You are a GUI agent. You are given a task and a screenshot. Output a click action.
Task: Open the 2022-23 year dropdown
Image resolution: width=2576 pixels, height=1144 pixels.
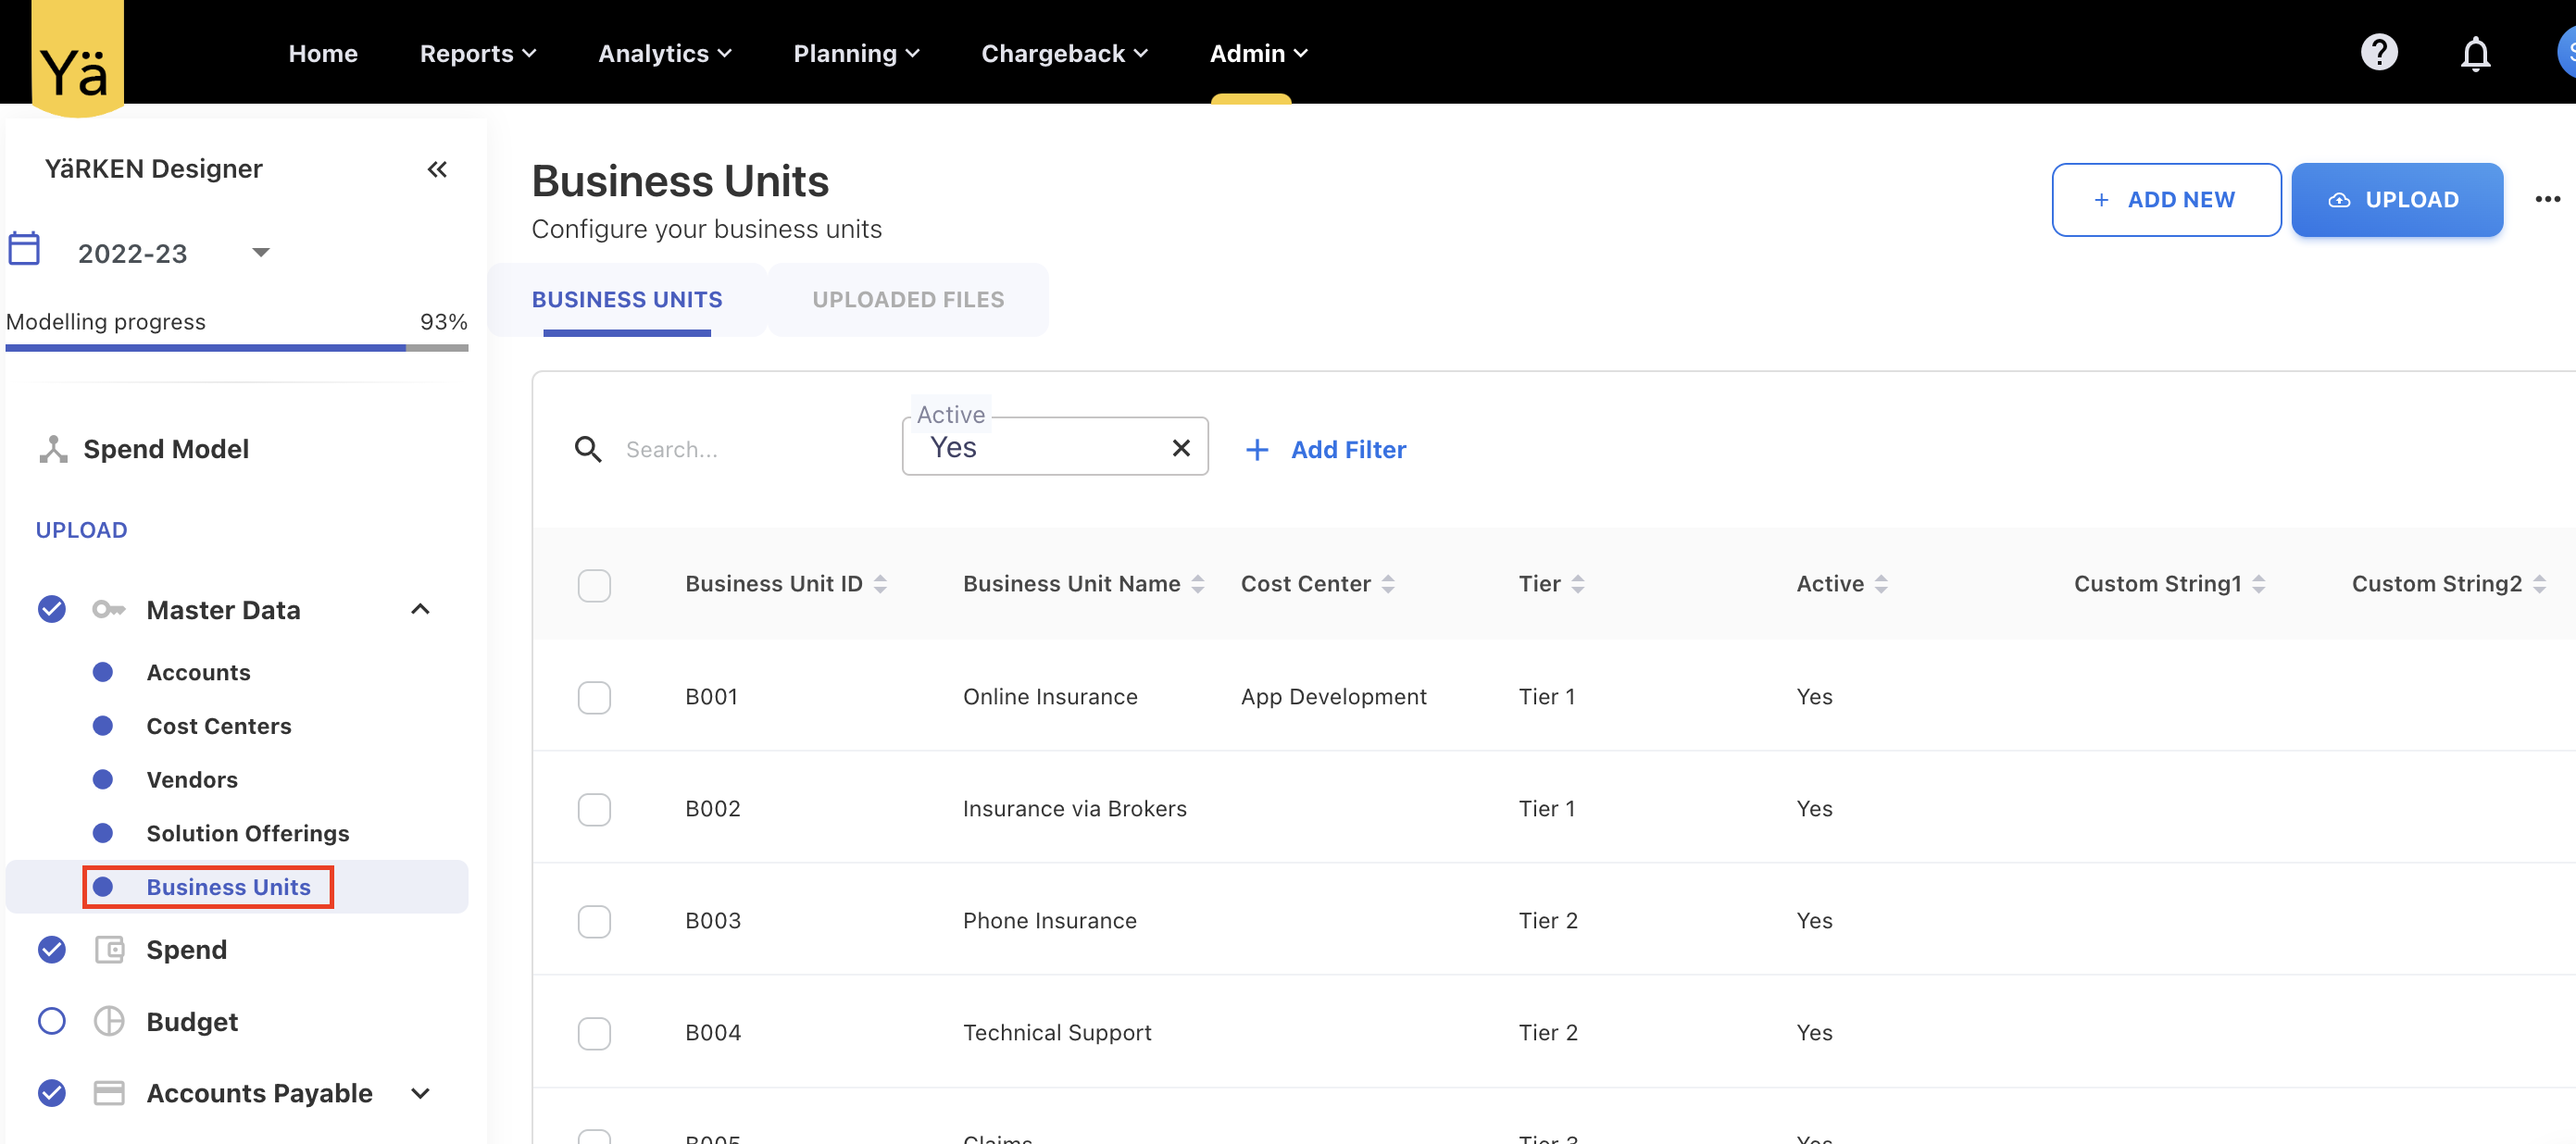(x=261, y=252)
